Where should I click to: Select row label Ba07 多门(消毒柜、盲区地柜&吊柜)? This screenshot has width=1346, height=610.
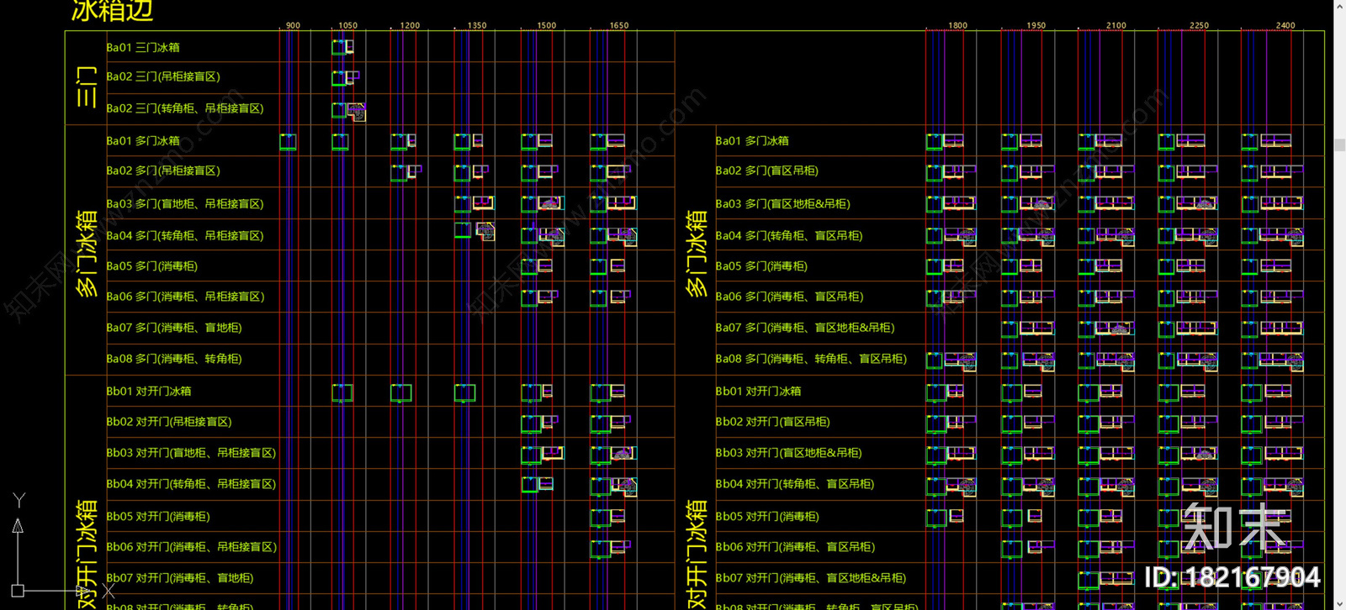click(x=805, y=328)
